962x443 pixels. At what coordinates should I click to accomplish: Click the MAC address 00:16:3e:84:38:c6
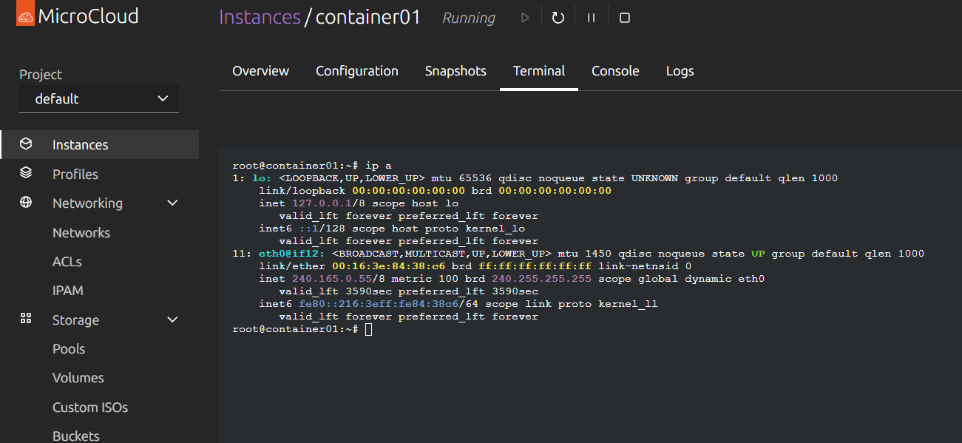tap(389, 266)
